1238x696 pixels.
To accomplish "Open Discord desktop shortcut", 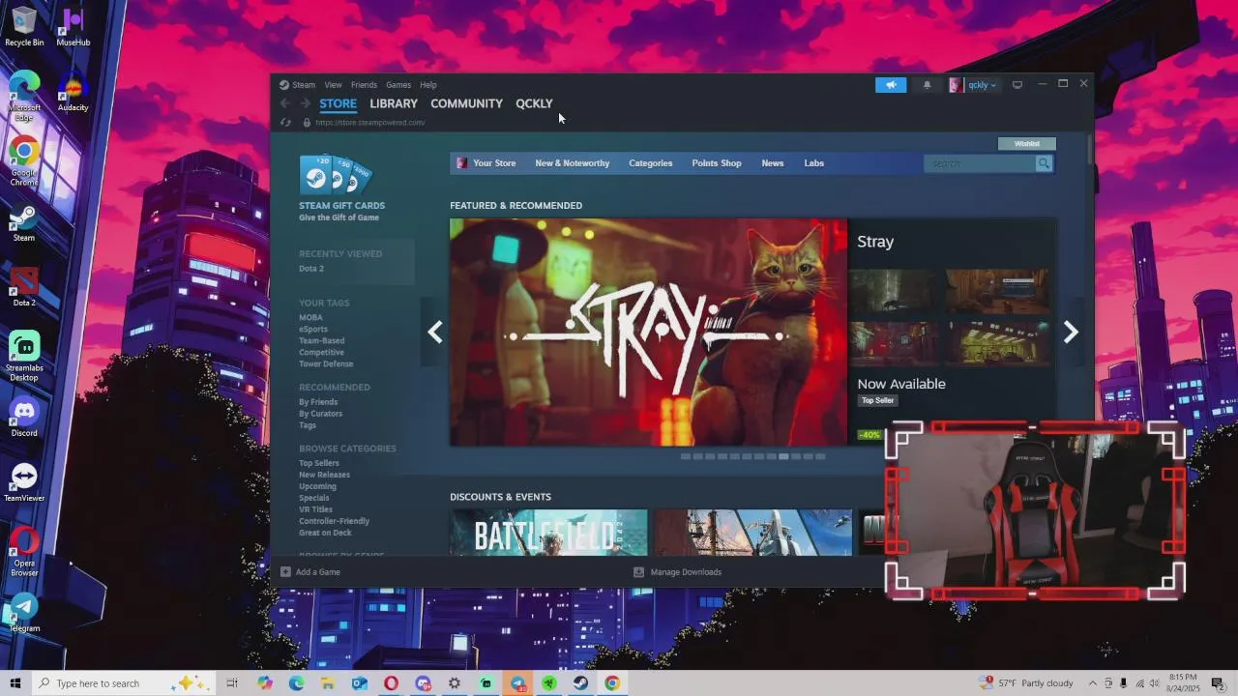I will click(24, 418).
